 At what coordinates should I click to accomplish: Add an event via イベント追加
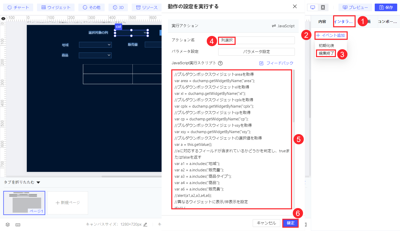(331, 35)
